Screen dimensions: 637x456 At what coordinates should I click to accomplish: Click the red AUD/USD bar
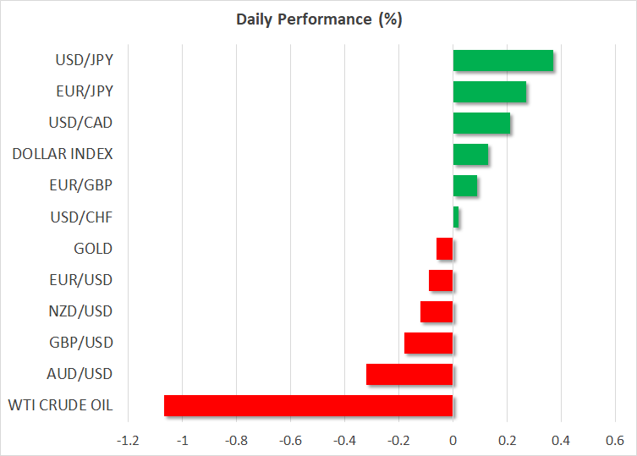coord(409,374)
